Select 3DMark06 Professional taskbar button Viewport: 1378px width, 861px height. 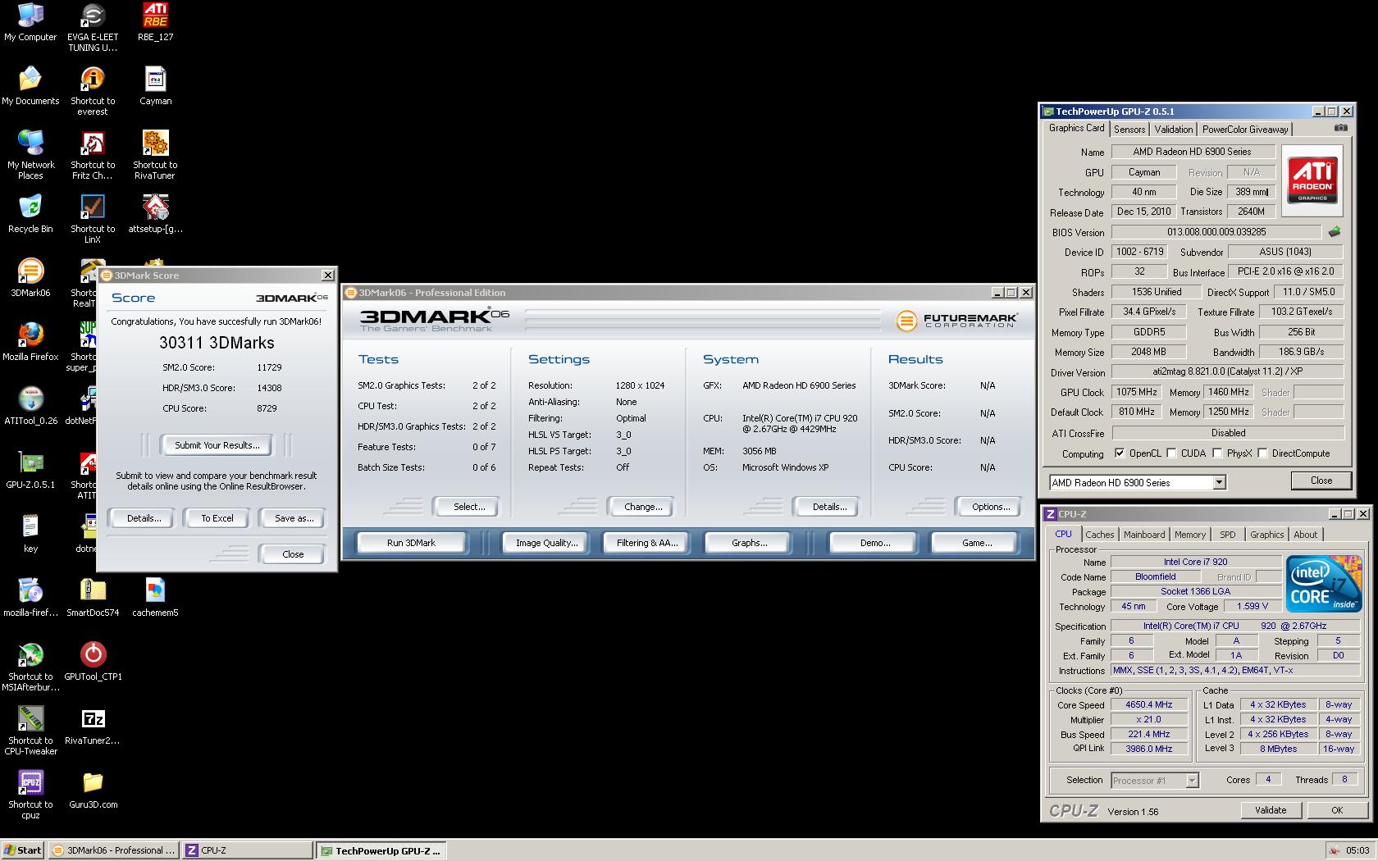click(113, 850)
